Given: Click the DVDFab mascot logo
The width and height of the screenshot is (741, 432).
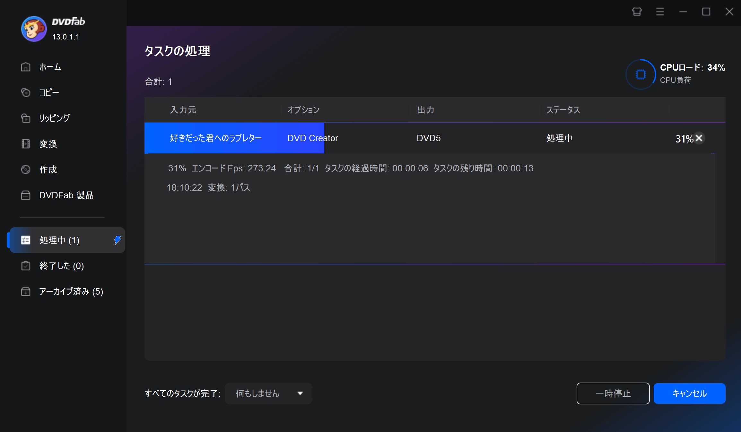Looking at the screenshot, I should [x=34, y=29].
